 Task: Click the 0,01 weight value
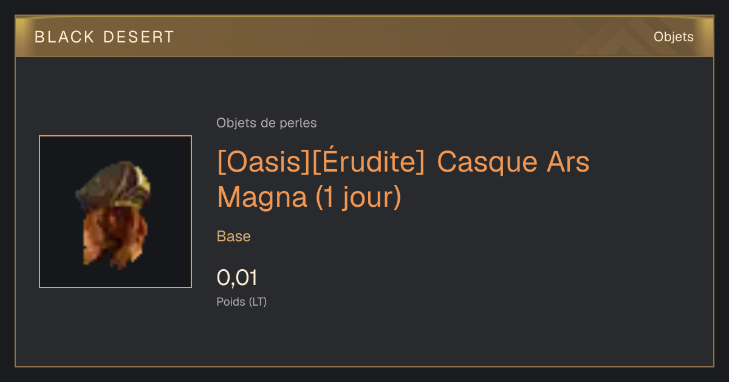point(237,278)
